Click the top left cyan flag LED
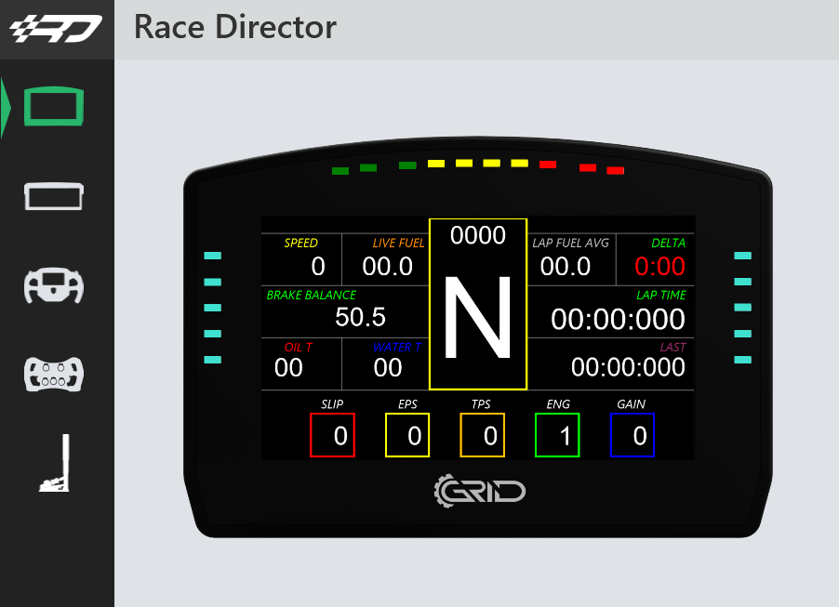839x607 pixels. point(212,256)
